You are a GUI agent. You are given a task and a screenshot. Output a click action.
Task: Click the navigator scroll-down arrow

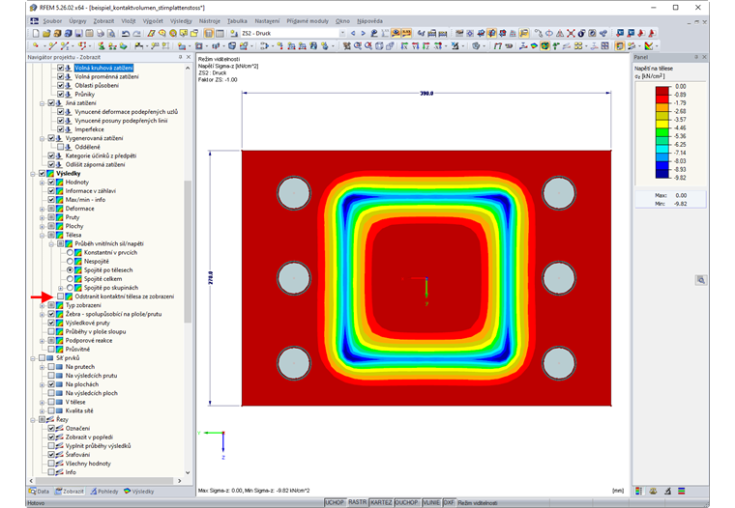pyautogui.click(x=188, y=472)
